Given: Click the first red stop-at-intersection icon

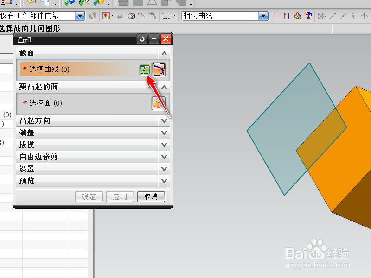Looking at the screenshot, I should point(275,16).
